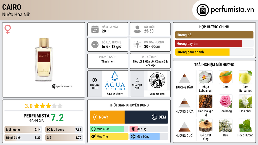
Task: Select the nhựa Labdanum note image
Action: (x=206, y=77)
